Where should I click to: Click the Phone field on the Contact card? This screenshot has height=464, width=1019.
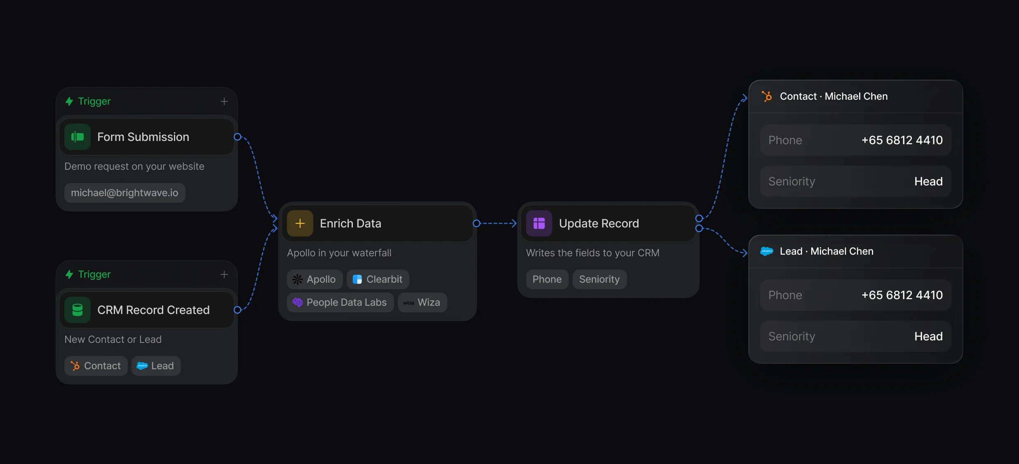pos(856,140)
